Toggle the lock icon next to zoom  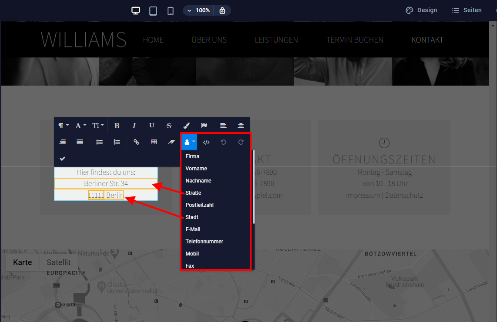222,10
